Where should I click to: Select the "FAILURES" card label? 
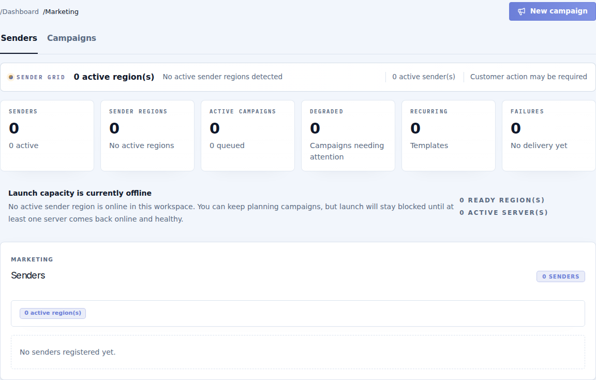pyautogui.click(x=527, y=111)
